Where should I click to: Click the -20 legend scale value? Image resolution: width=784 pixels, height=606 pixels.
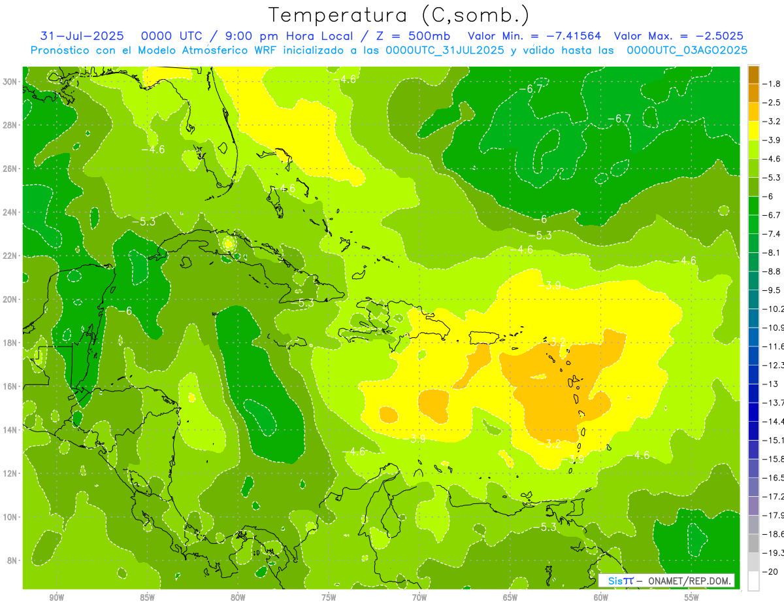[x=769, y=571]
